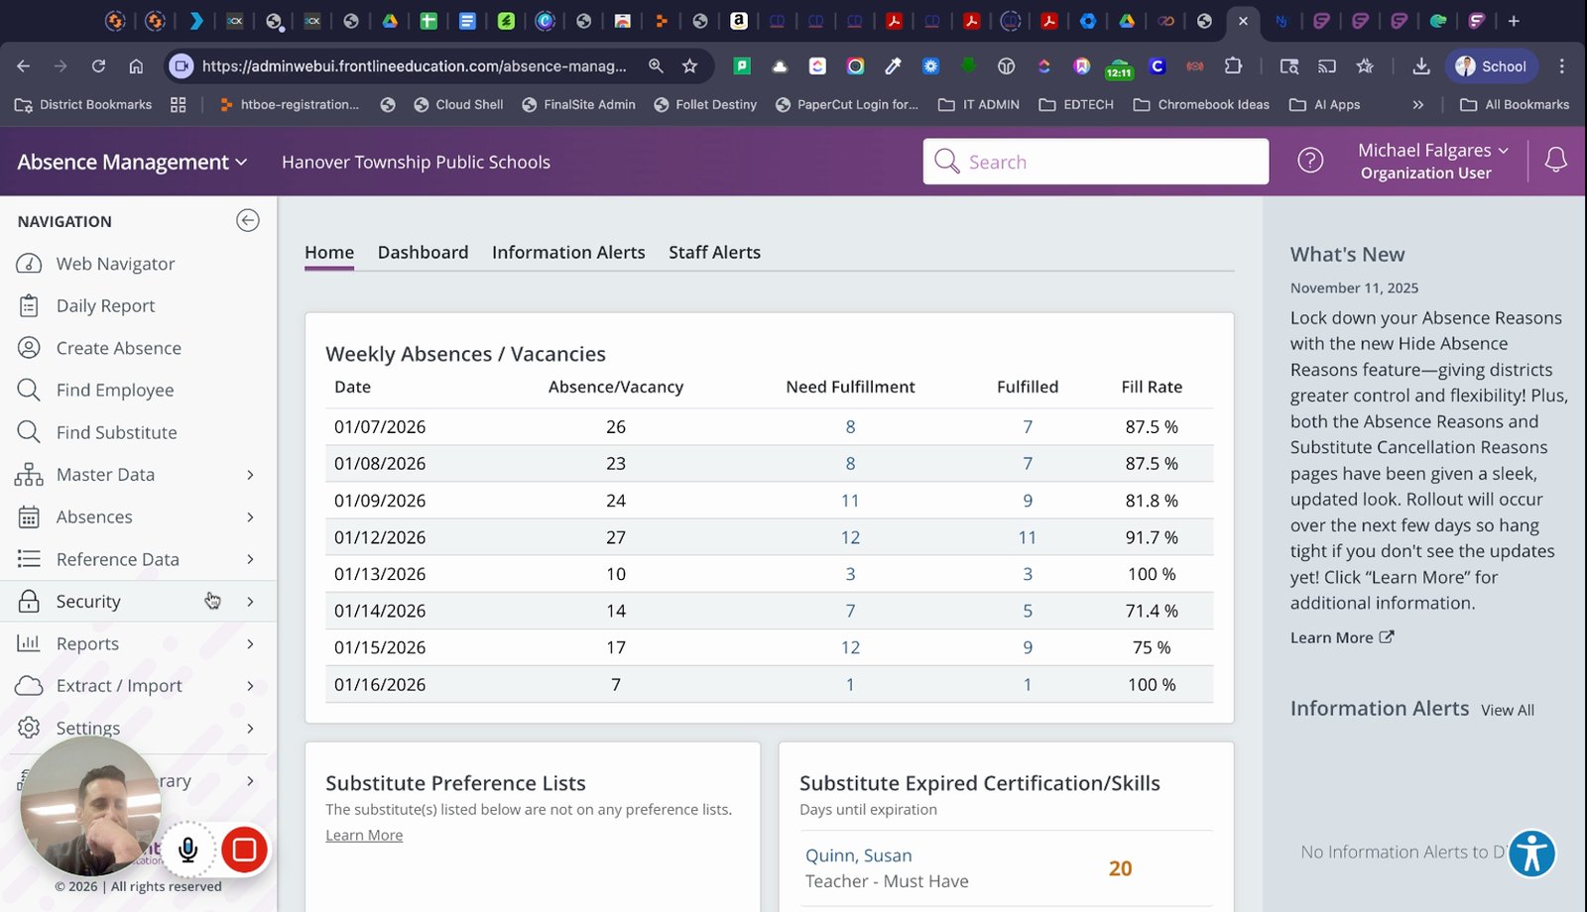Viewport: 1587px width, 912px height.
Task: Click the browser address bar
Action: pyautogui.click(x=415, y=66)
